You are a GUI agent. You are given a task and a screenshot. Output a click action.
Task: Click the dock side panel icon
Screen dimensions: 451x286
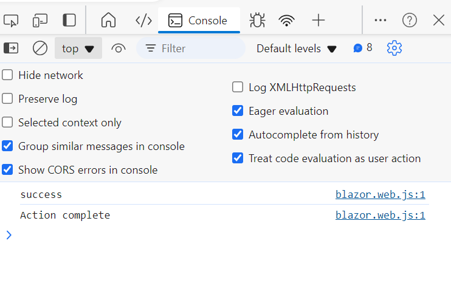click(x=69, y=21)
